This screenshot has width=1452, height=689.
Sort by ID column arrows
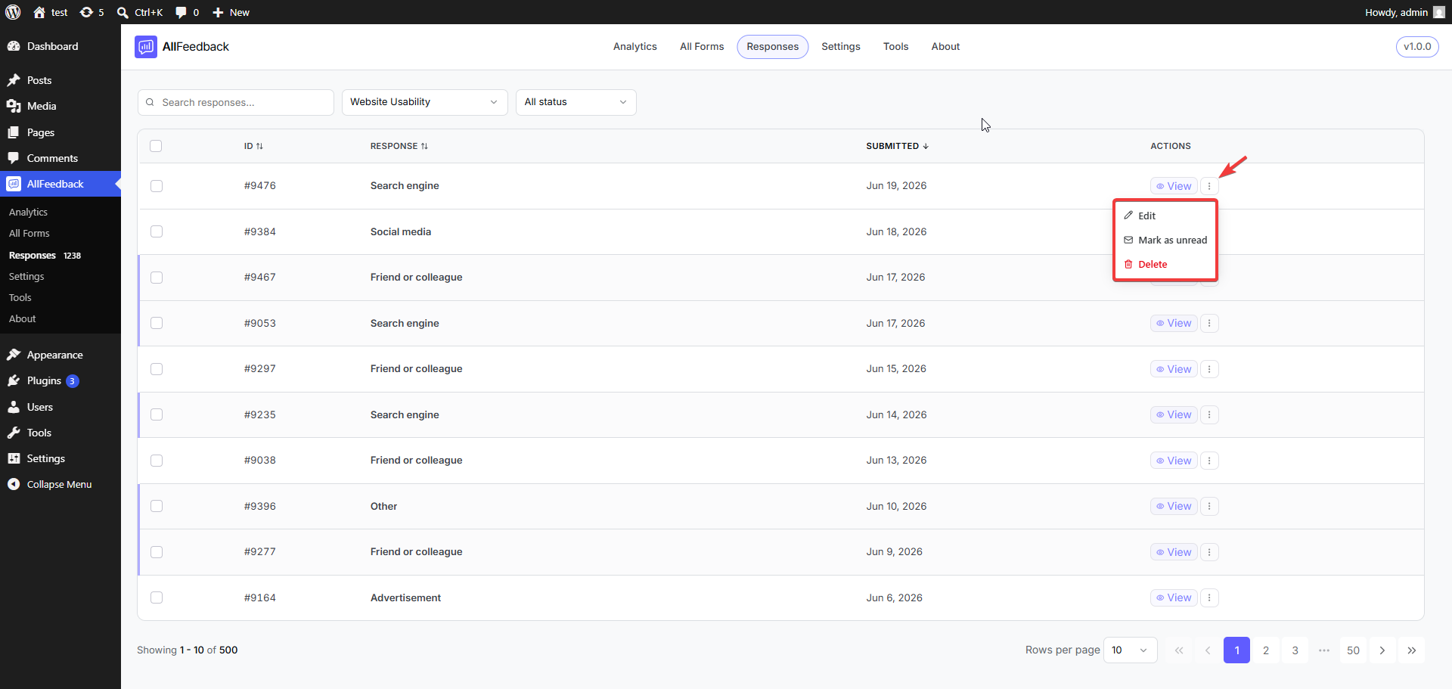coord(259,146)
